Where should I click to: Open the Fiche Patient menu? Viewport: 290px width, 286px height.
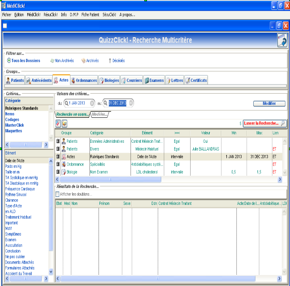click(90, 15)
